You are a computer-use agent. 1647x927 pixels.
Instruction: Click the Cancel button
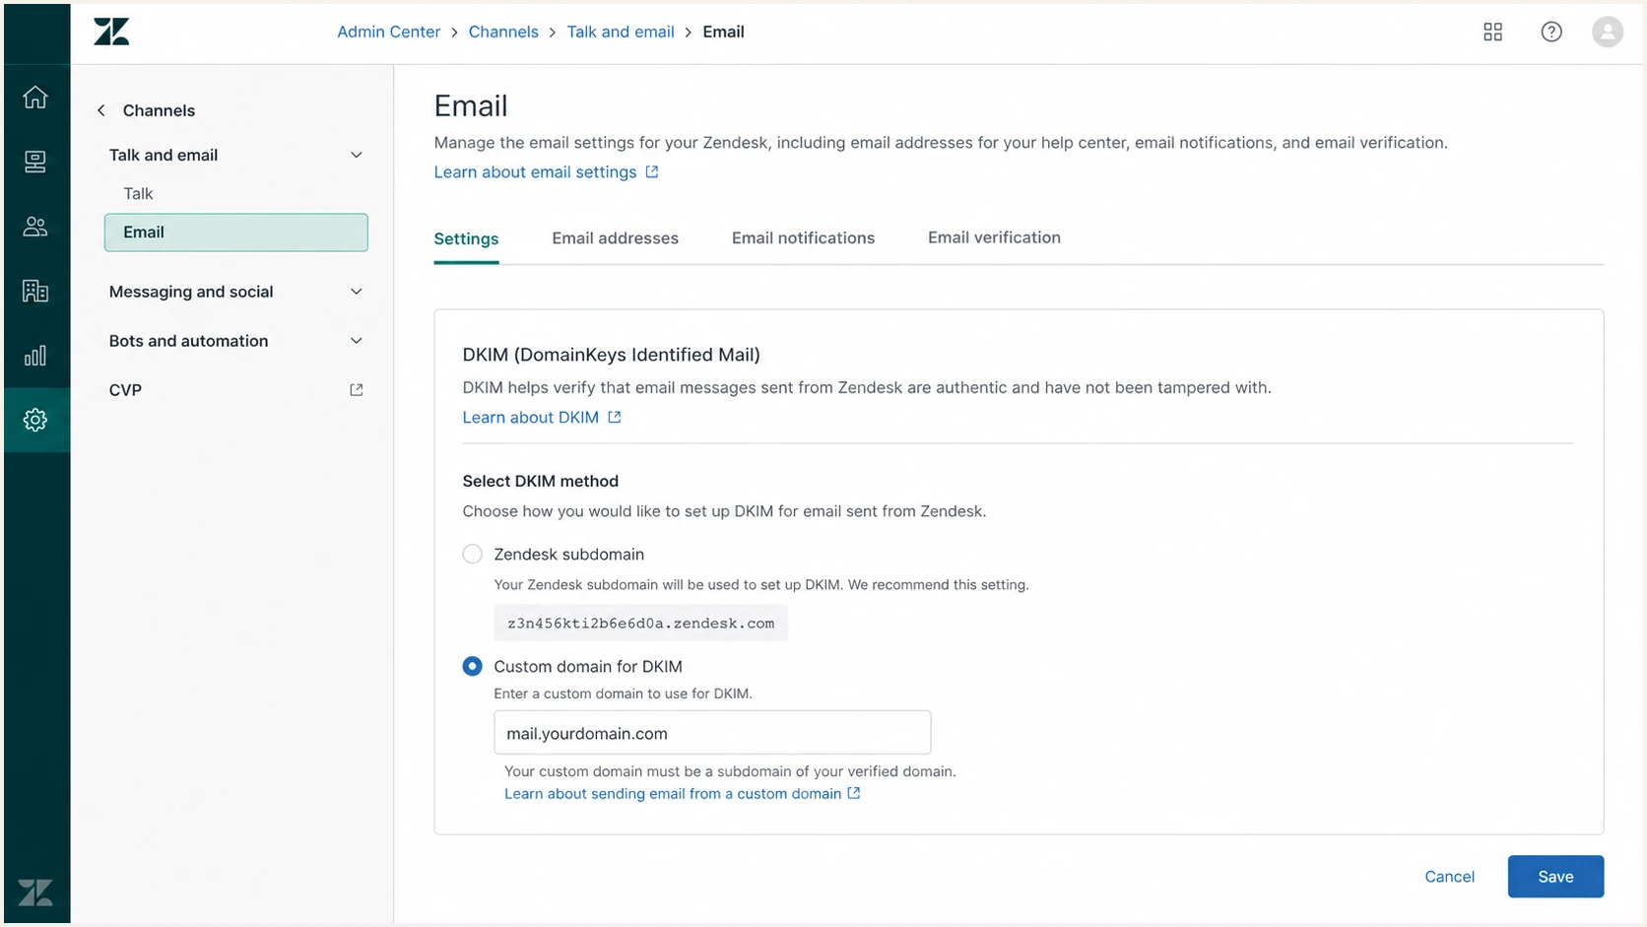[1449, 877]
